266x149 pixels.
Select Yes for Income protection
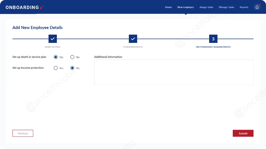point(56,68)
